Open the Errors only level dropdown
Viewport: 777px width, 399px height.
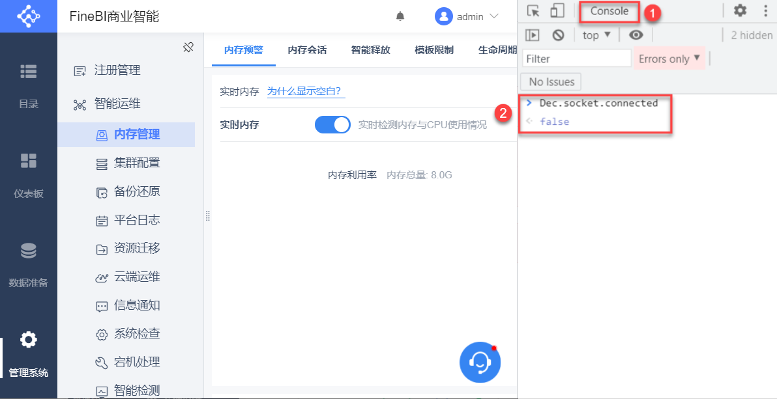coord(669,59)
